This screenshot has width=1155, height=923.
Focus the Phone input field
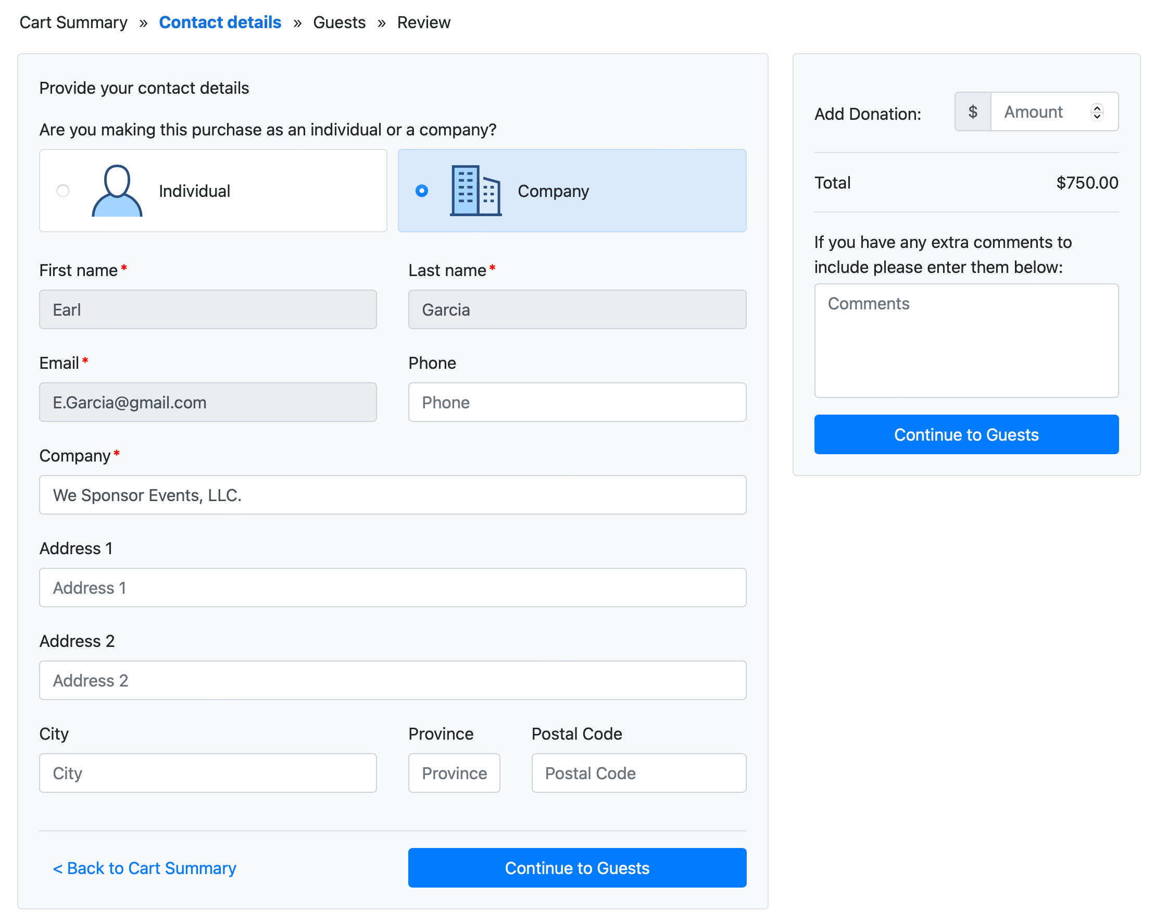(x=577, y=402)
